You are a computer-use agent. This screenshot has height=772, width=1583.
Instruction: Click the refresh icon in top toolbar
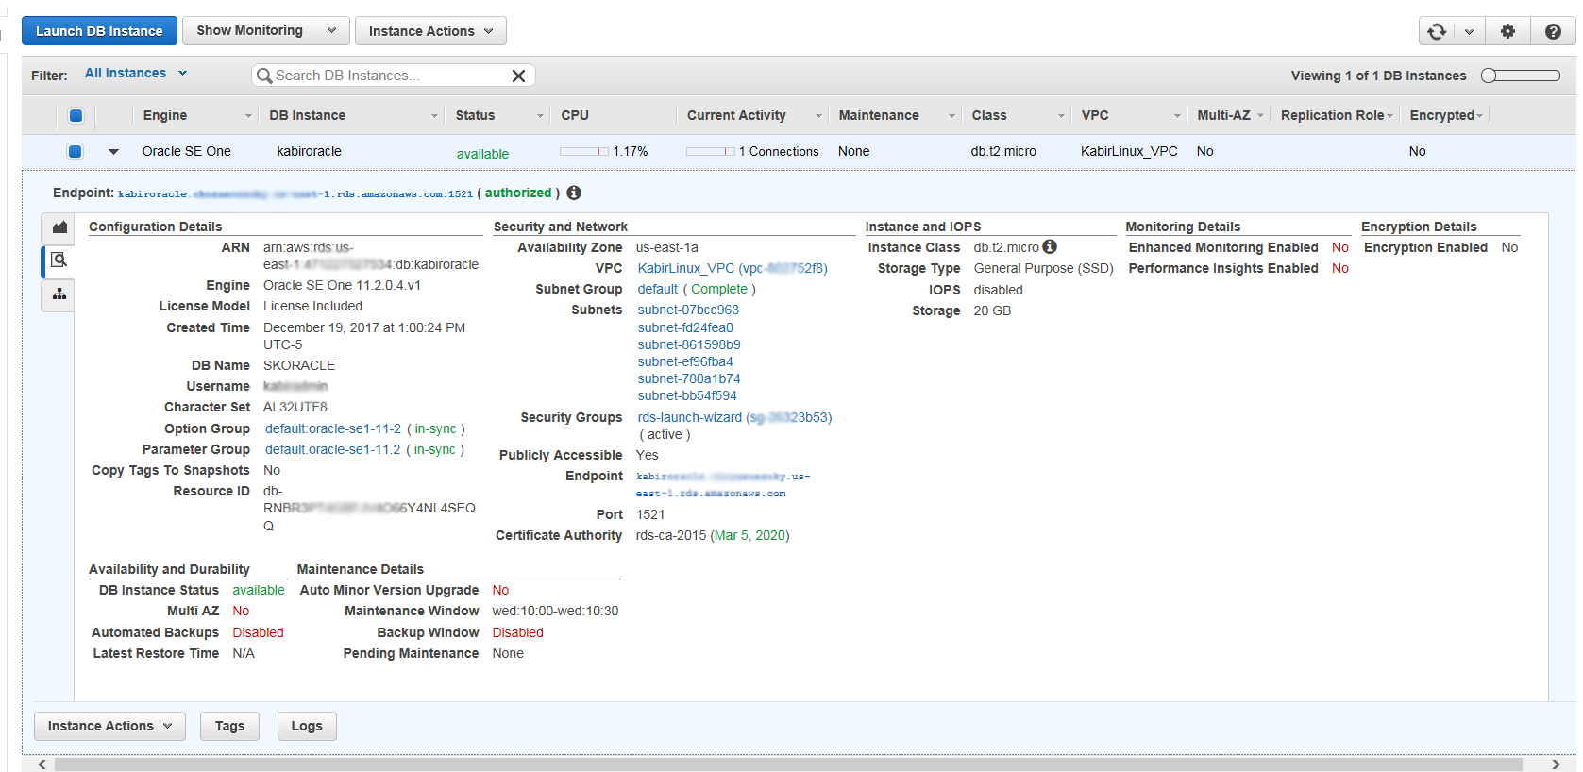[1436, 31]
